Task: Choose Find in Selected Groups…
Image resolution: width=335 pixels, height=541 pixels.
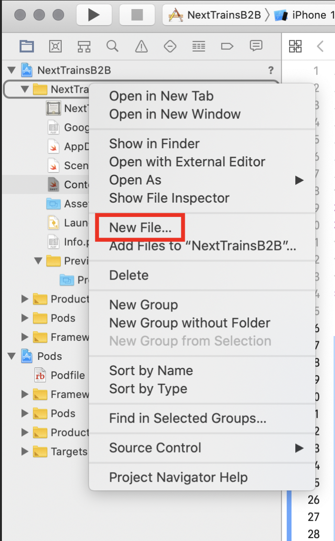Action: pos(188,418)
